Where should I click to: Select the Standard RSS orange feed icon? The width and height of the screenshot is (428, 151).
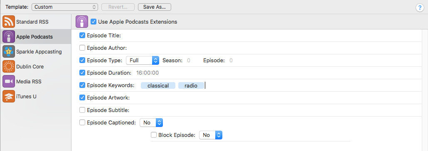coord(8,22)
